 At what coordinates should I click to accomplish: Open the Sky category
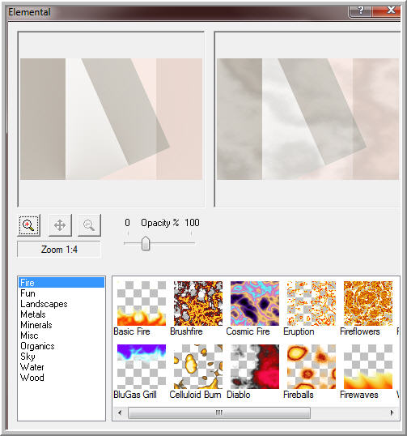coord(28,357)
